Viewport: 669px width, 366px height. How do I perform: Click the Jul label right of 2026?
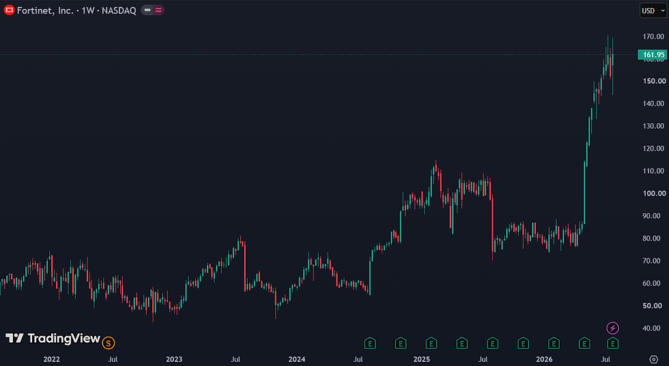click(606, 360)
